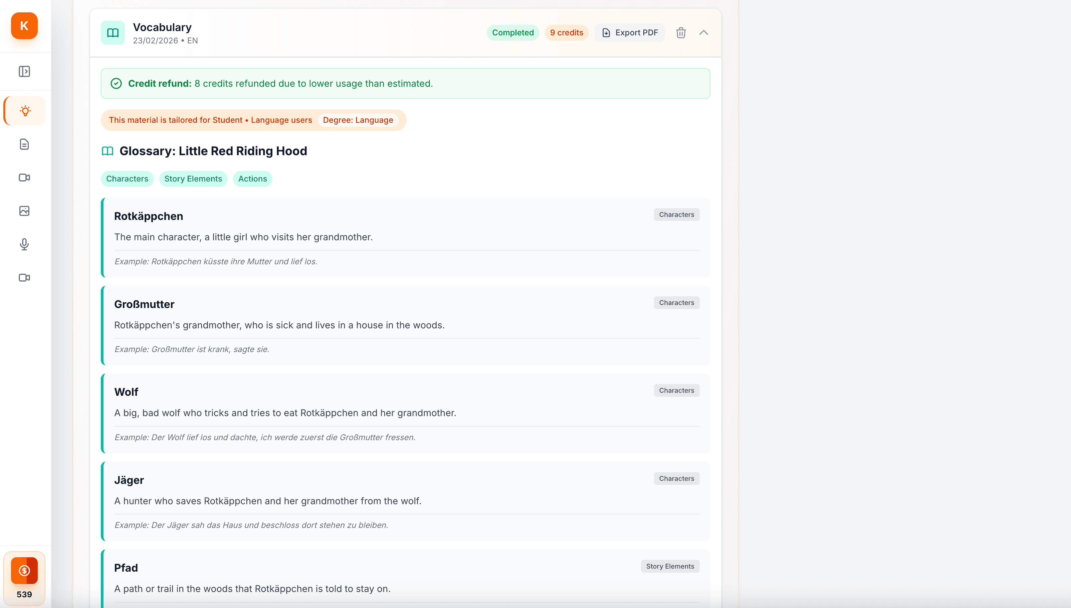
Task: Open the Wolf entry's Characters label
Action: tap(676, 390)
